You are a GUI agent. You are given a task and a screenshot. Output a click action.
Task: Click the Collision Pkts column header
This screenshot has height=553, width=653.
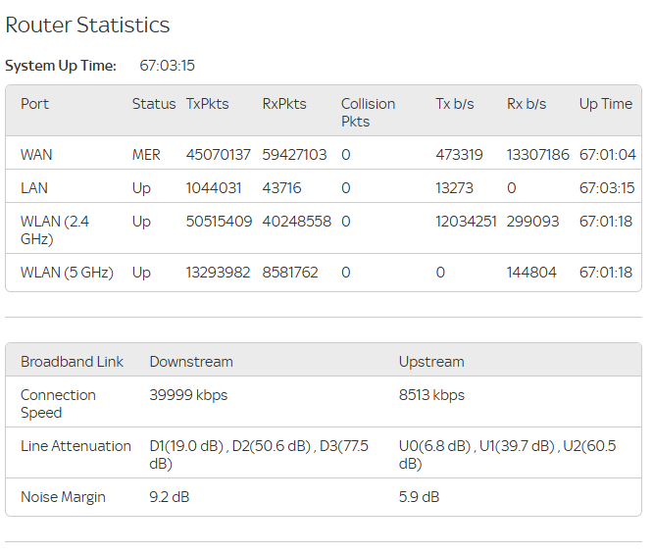(x=368, y=113)
